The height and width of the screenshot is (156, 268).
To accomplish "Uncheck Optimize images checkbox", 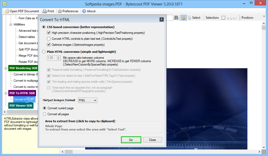I will point(49,45).
